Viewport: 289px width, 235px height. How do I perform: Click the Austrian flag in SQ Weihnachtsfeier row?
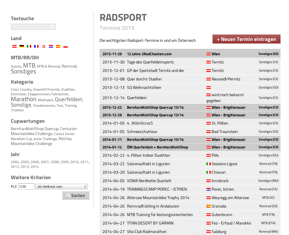[x=208, y=87]
